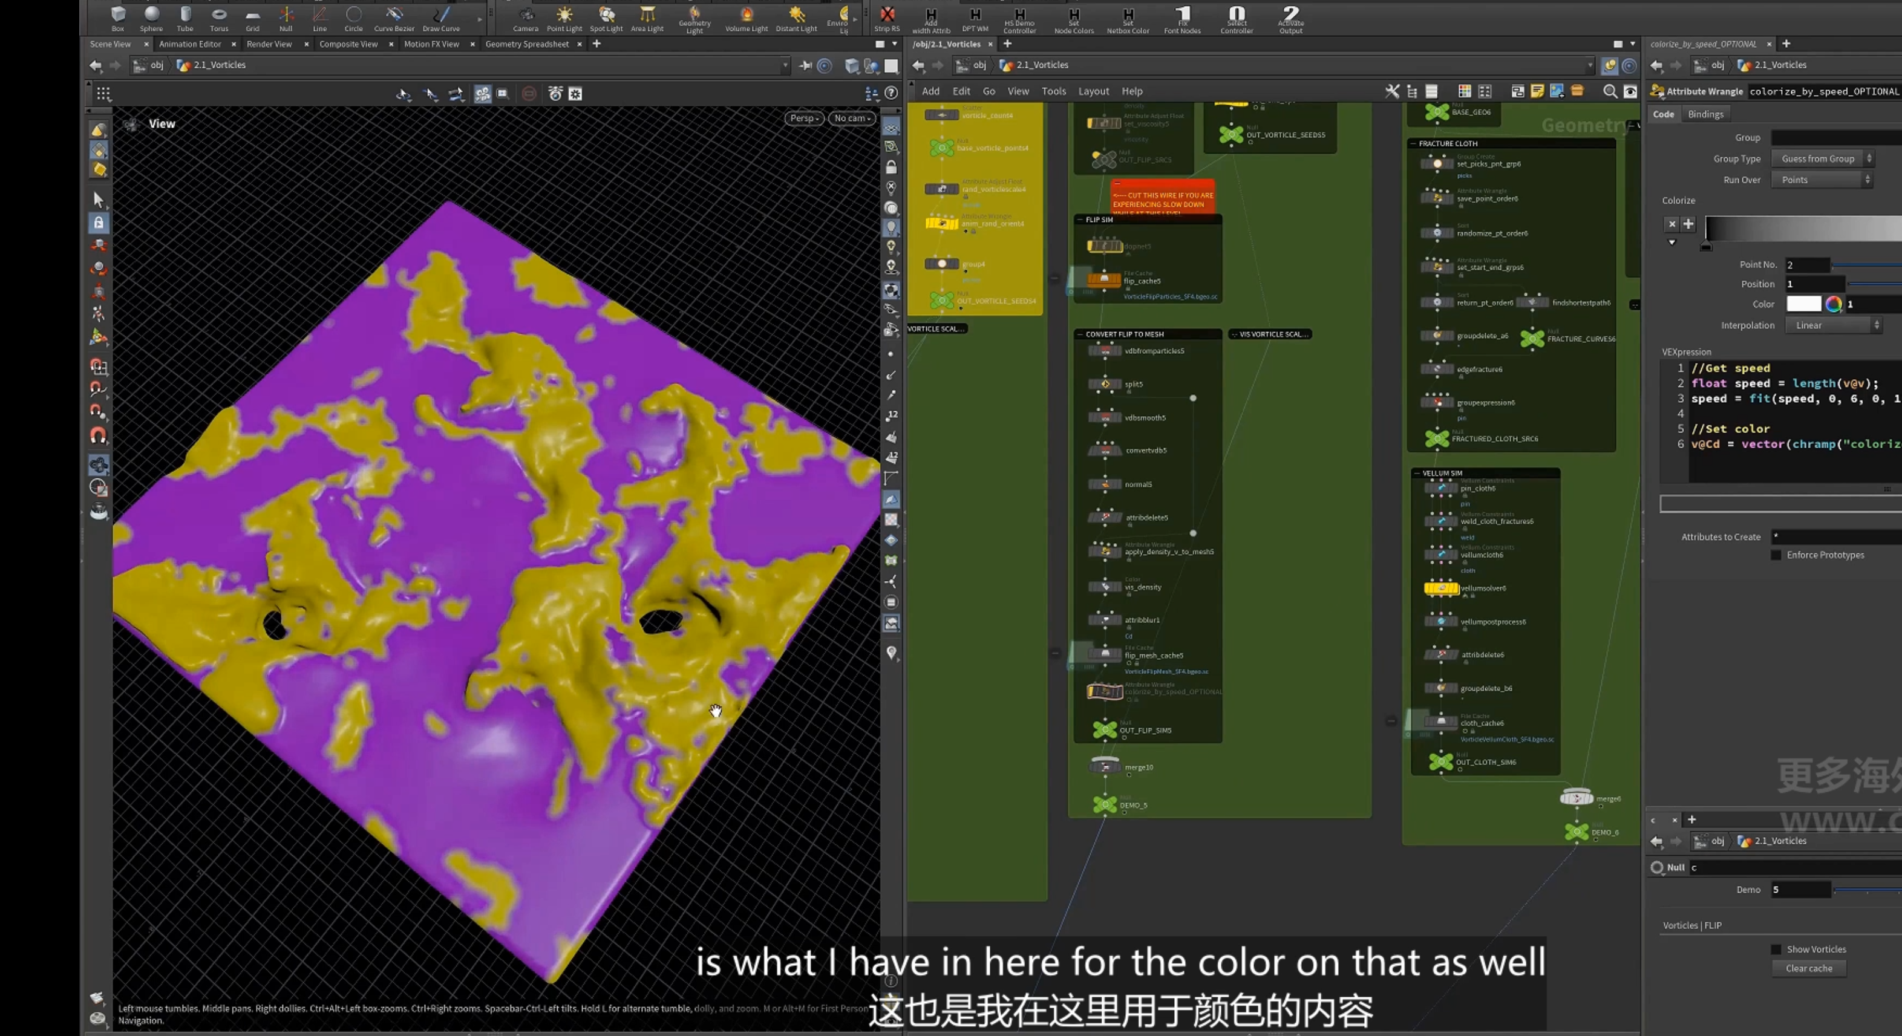Click the DEMO_5 null node
This screenshot has height=1036, width=1902.
1105,804
